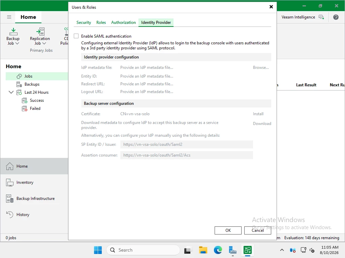The width and height of the screenshot is (345, 258).
Task: Click the Download metadata link
Action: pos(262,124)
